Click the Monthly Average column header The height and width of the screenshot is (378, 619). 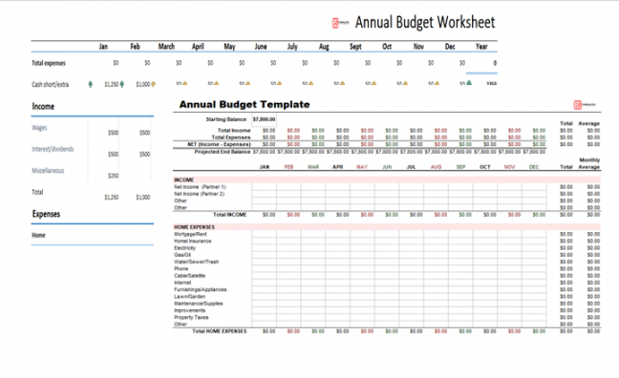[589, 163]
